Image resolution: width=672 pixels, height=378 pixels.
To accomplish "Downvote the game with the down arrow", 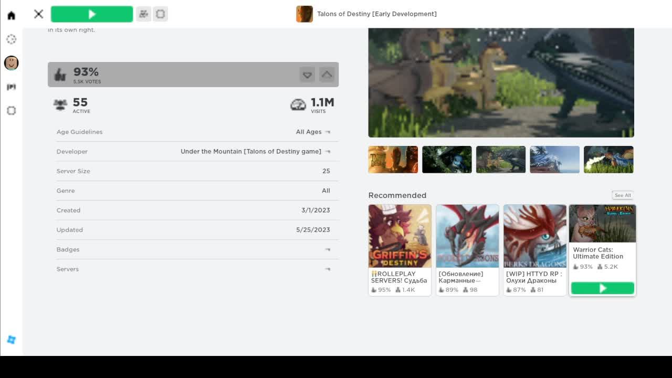I will pyautogui.click(x=307, y=75).
